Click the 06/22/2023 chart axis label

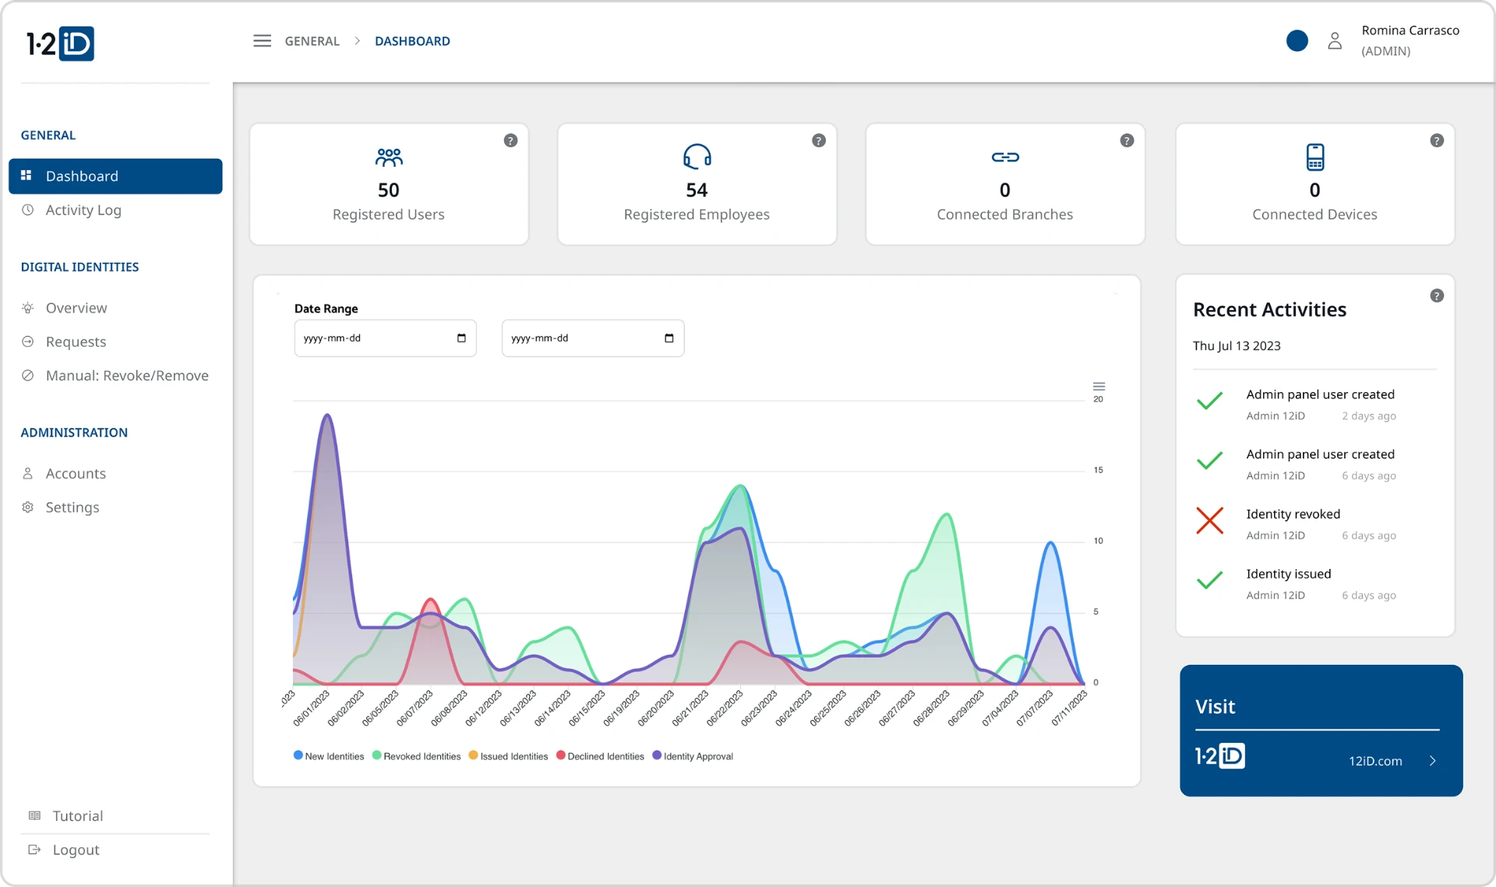725,708
